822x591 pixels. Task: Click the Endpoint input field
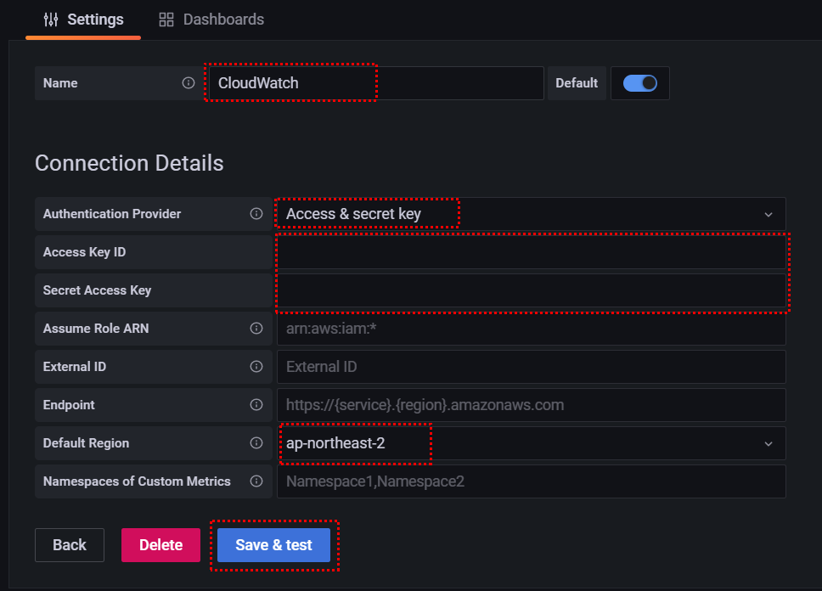tap(531, 405)
